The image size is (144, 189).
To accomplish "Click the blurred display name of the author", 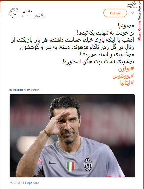I will pos(27,11).
